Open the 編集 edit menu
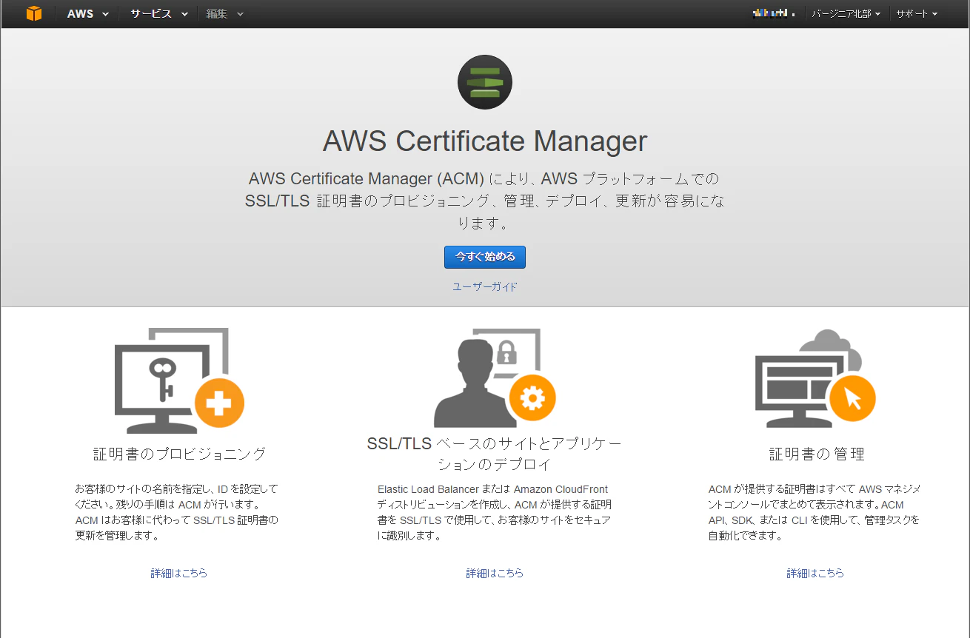This screenshot has height=638, width=970. click(x=224, y=14)
